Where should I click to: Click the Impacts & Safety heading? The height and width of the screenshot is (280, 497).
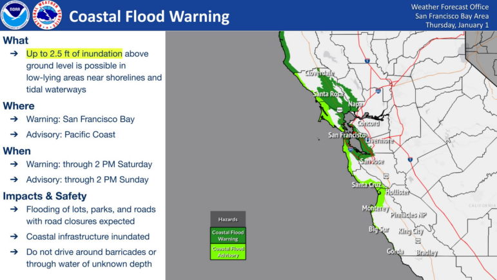coord(44,196)
